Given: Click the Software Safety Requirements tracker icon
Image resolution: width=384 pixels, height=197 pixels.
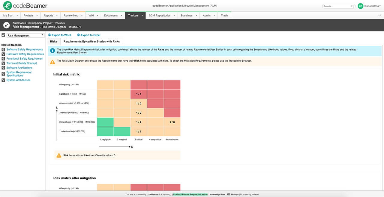Looking at the screenshot, I should (3, 49).
